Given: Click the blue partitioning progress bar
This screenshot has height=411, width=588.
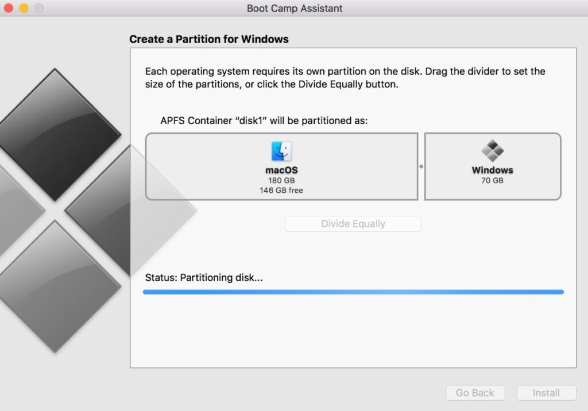Looking at the screenshot, I should pos(353,292).
